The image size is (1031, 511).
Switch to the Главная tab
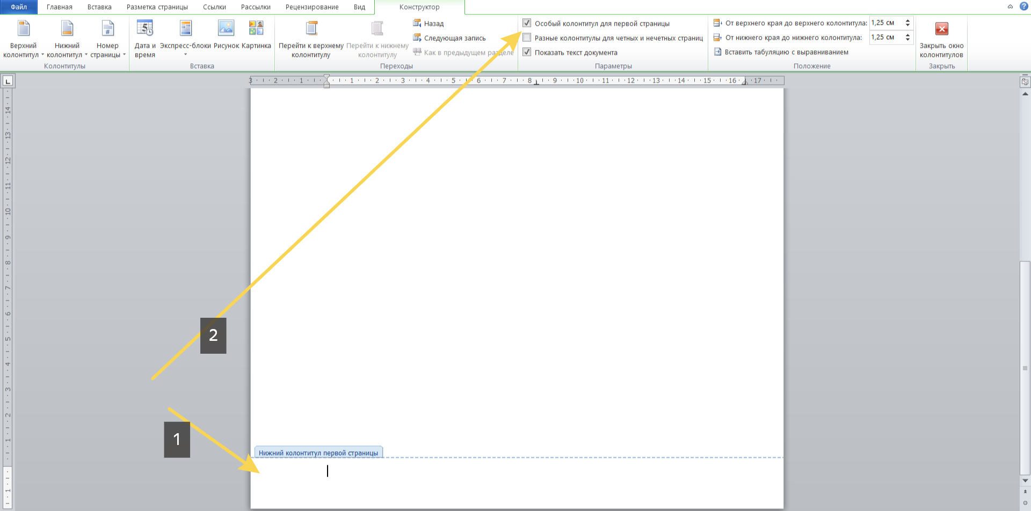pyautogui.click(x=59, y=7)
